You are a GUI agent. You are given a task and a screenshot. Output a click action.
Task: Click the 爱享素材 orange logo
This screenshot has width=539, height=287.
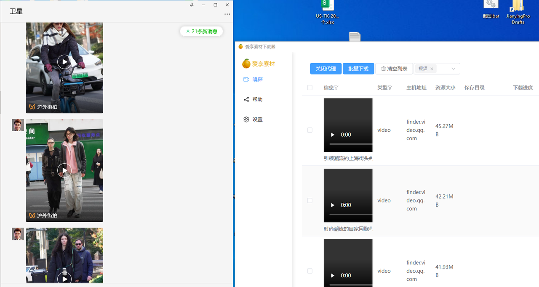point(246,64)
